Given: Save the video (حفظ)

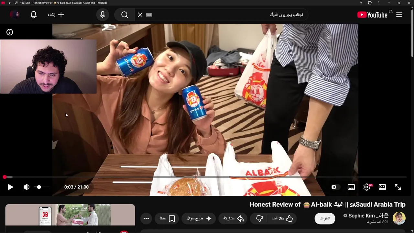Looking at the screenshot, I should 167,218.
